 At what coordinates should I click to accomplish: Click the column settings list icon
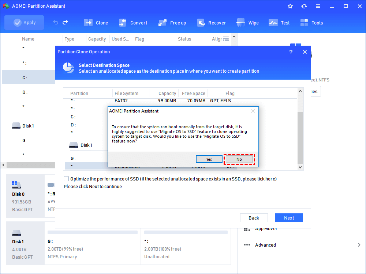[226, 39]
